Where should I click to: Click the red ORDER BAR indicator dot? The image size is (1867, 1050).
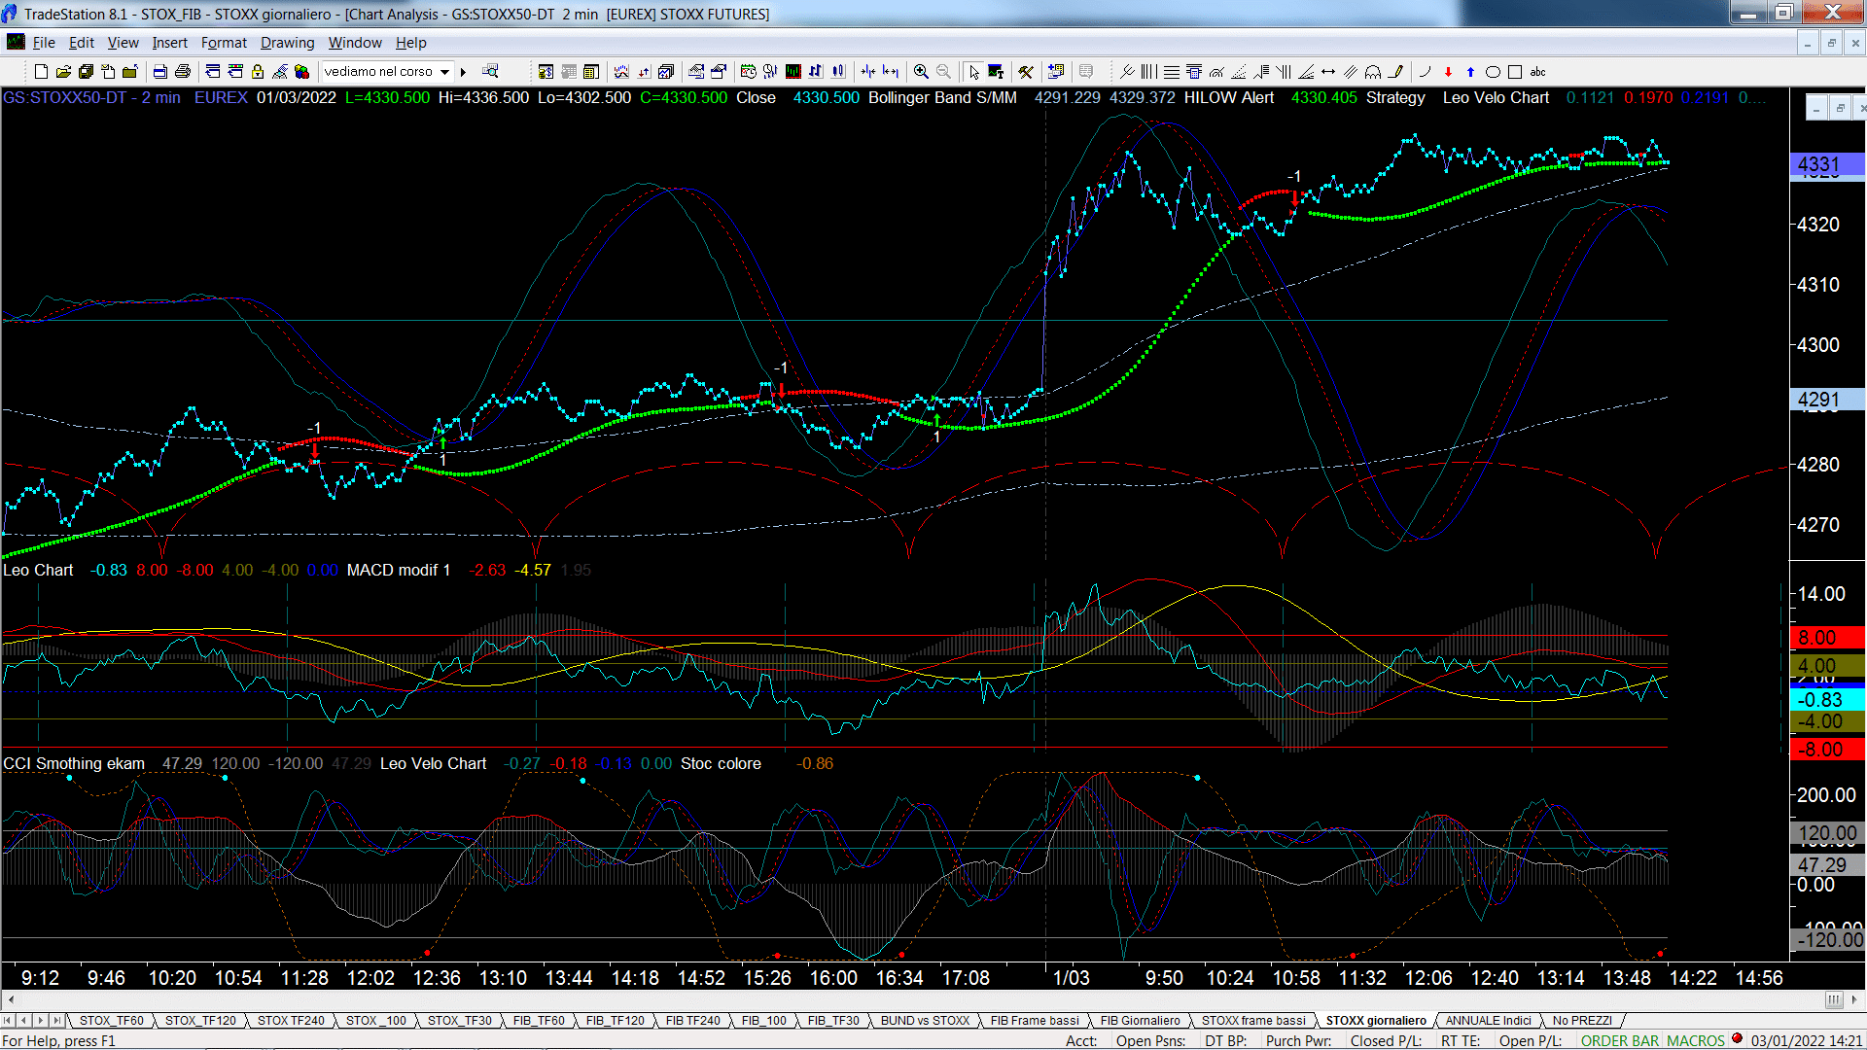pos(1737,1039)
